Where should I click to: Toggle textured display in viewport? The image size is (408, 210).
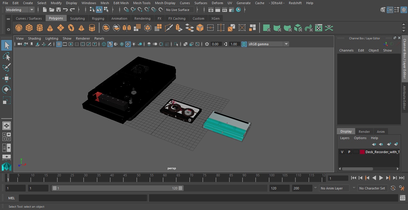[128, 44]
